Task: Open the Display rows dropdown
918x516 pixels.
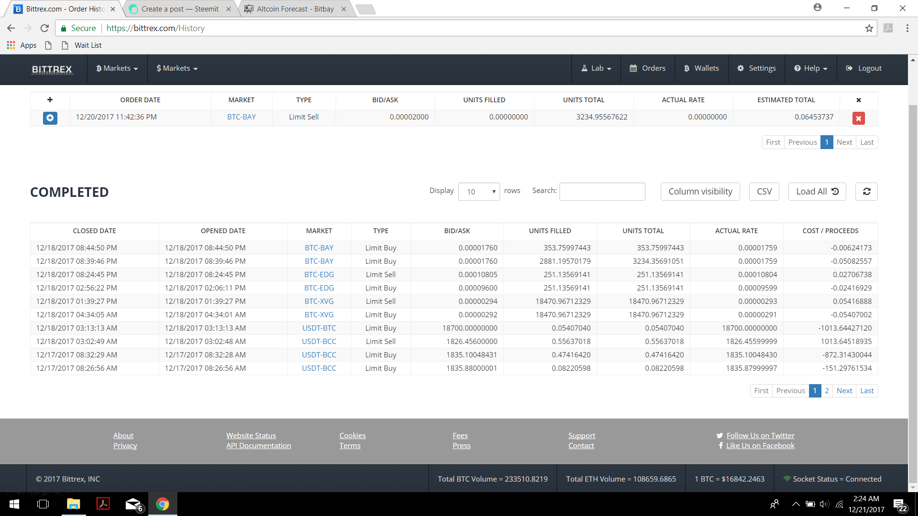Action: [479, 192]
